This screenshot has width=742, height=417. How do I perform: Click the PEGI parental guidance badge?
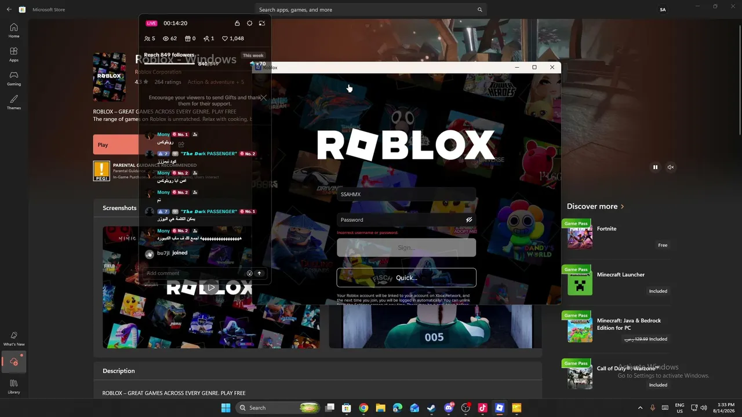[101, 171]
